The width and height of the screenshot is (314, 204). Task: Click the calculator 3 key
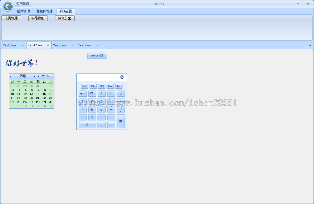click(102, 117)
